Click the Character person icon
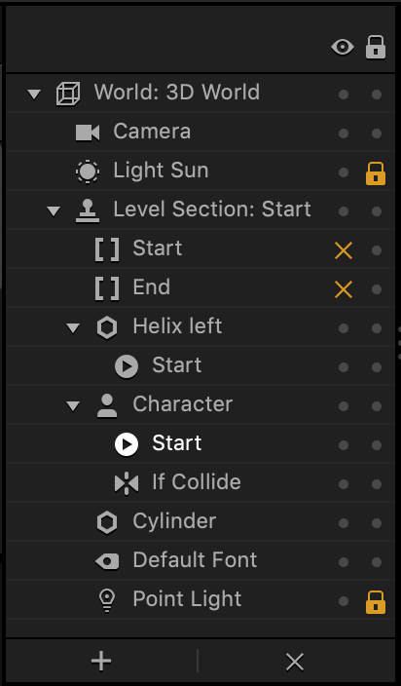The image size is (401, 686). click(x=107, y=406)
